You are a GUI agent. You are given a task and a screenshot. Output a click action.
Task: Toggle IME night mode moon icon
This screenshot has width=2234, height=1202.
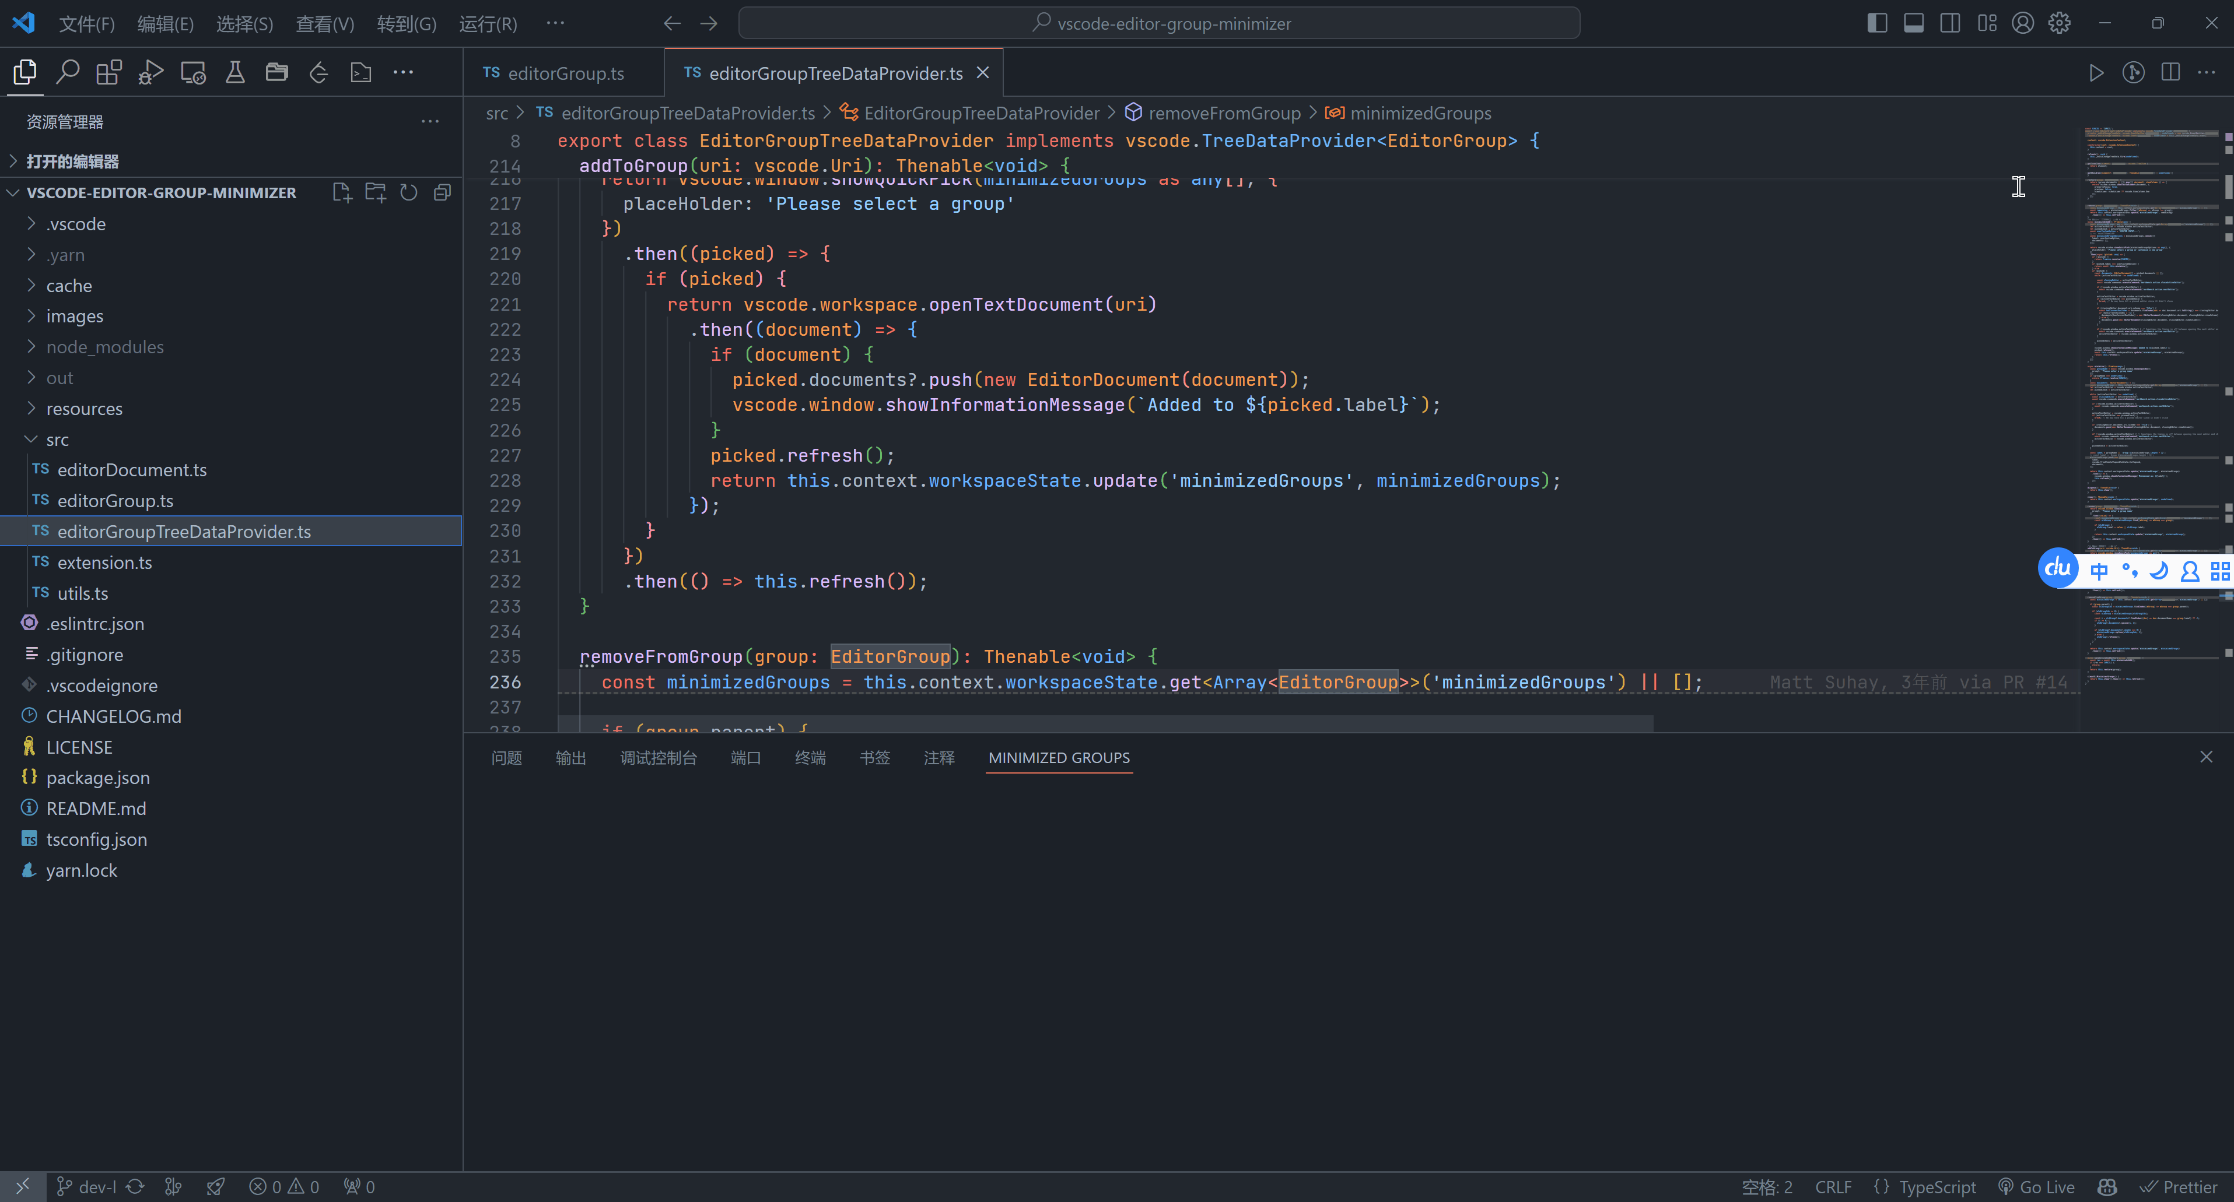pyautogui.click(x=2159, y=570)
